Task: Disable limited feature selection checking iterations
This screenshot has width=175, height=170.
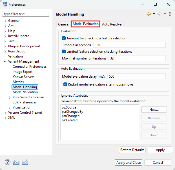Action: [x=64, y=52]
